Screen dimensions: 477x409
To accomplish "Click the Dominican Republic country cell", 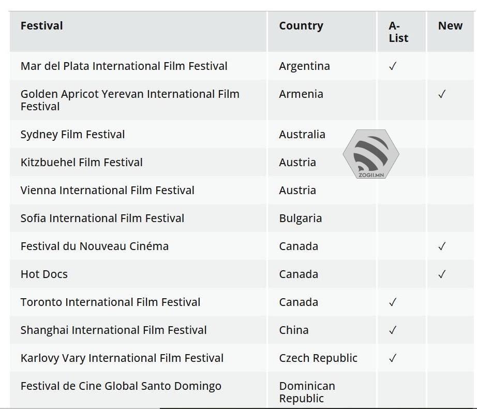I will coord(307,392).
